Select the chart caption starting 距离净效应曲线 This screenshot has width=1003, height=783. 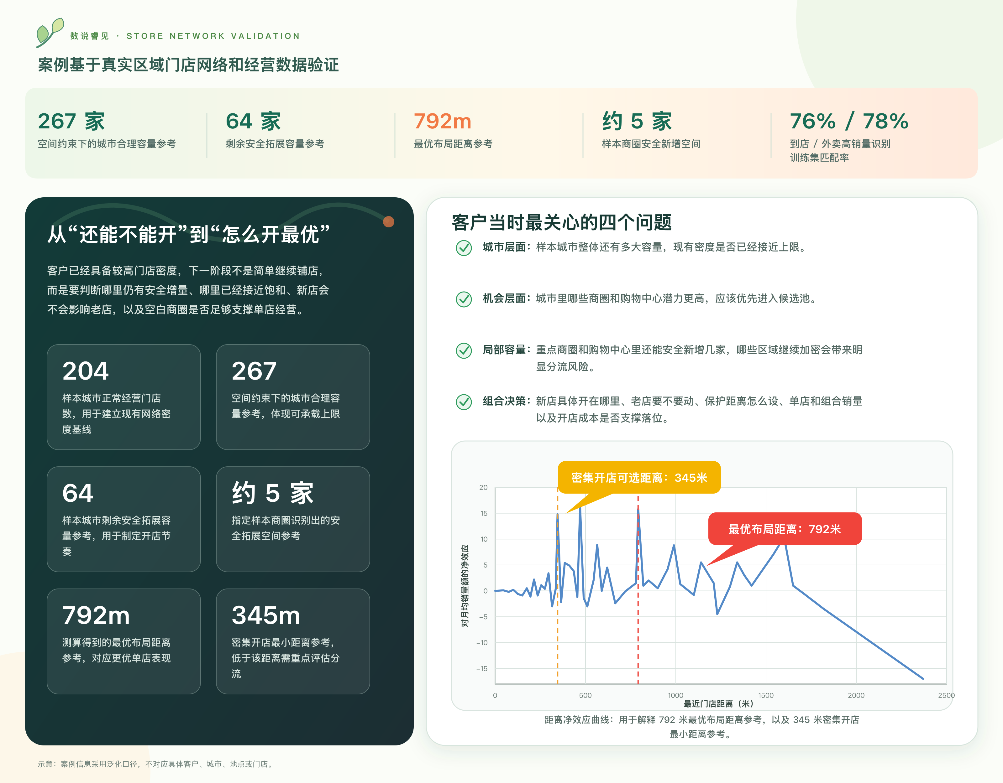pos(702,727)
